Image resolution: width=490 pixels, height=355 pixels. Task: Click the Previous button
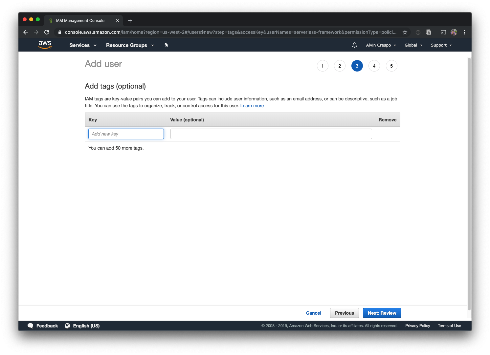344,313
